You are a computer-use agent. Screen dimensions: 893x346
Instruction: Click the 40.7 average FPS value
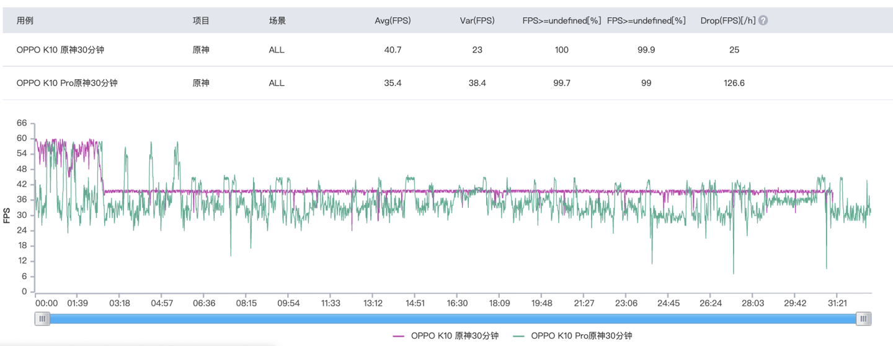click(x=393, y=50)
